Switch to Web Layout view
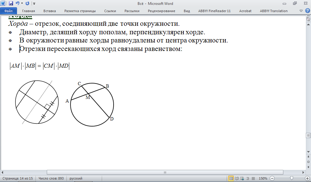 coord(242,178)
